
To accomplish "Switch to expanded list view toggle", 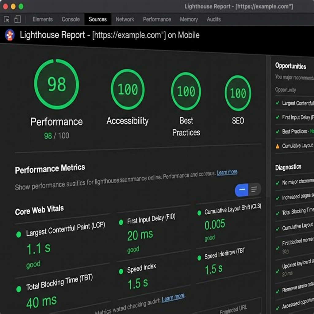I will pyautogui.click(x=254, y=189).
